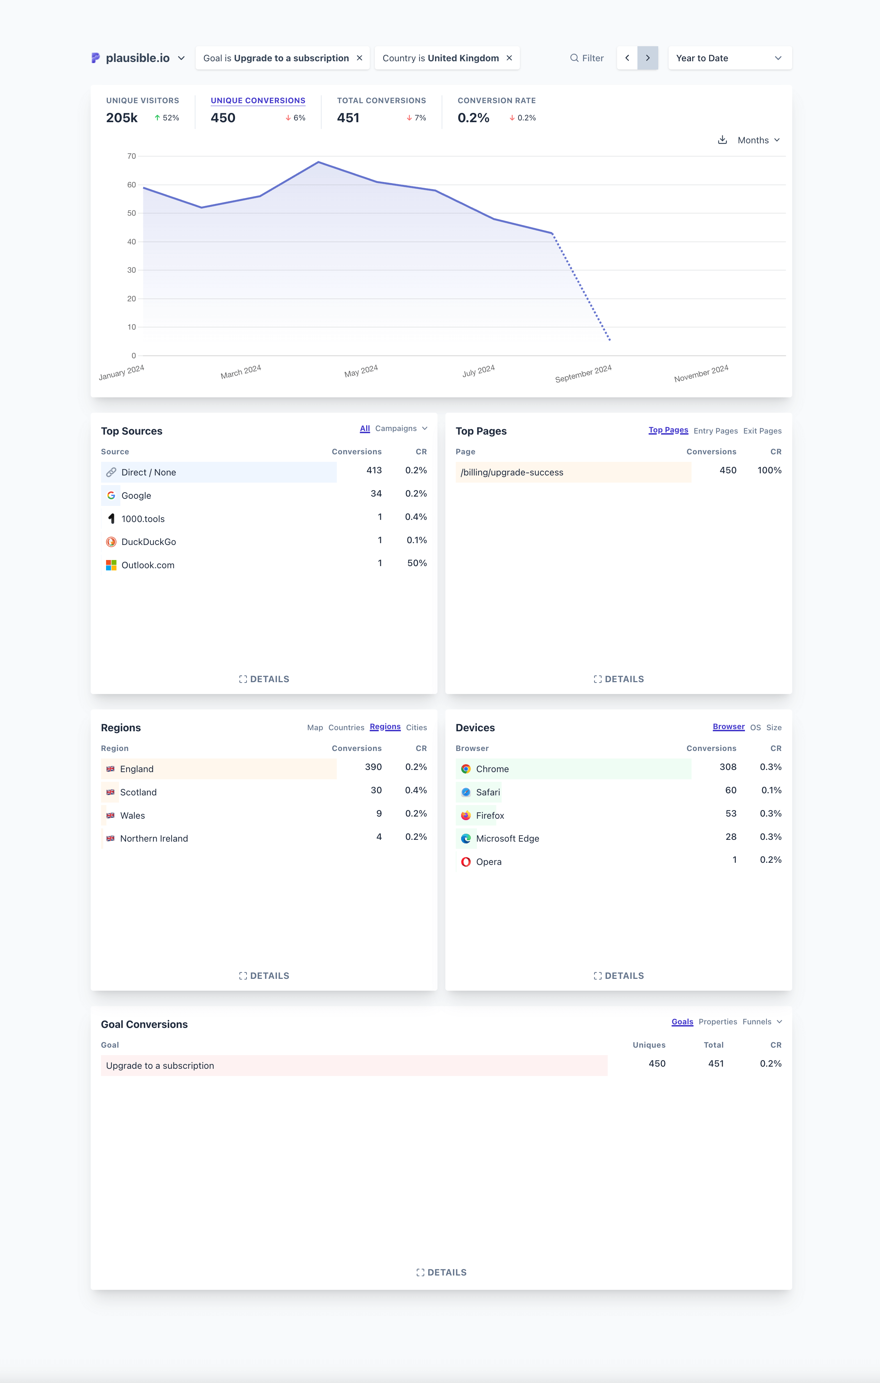Click the Direct / None link icon
The height and width of the screenshot is (1383, 880).
[111, 472]
